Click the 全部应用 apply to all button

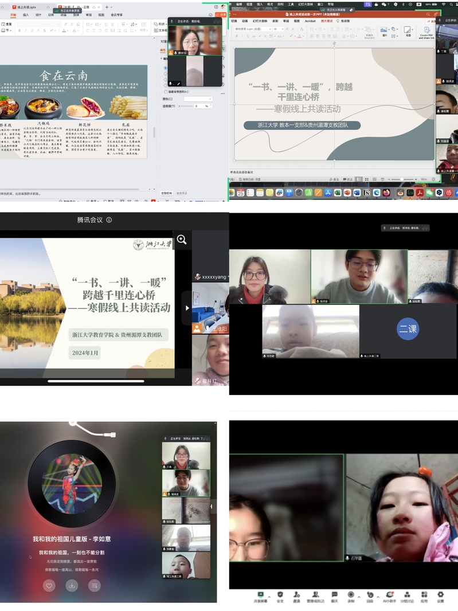(166, 193)
